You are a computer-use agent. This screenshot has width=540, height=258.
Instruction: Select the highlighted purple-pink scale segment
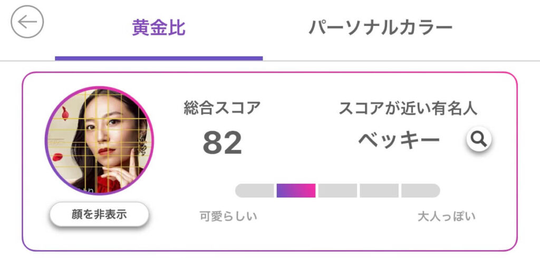(296, 191)
